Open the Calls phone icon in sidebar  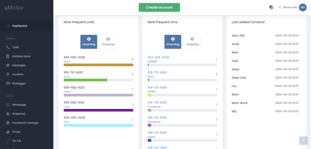click(x=8, y=47)
